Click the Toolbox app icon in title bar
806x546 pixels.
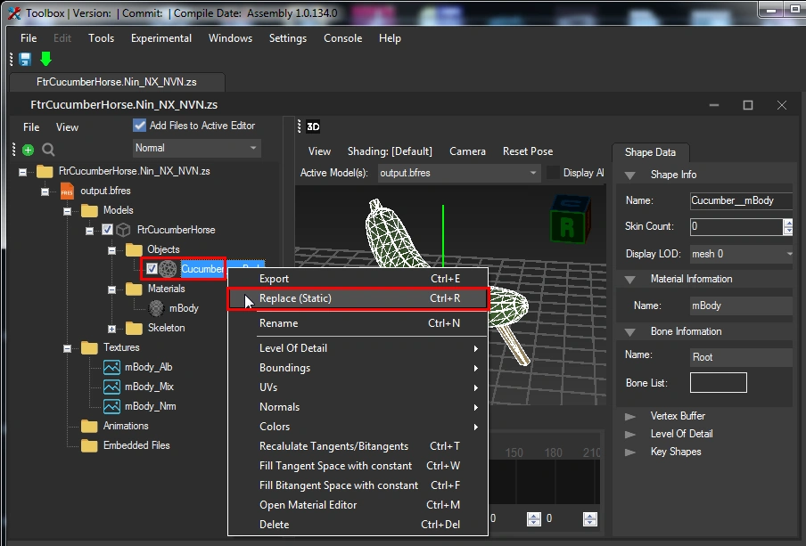pyautogui.click(x=14, y=13)
